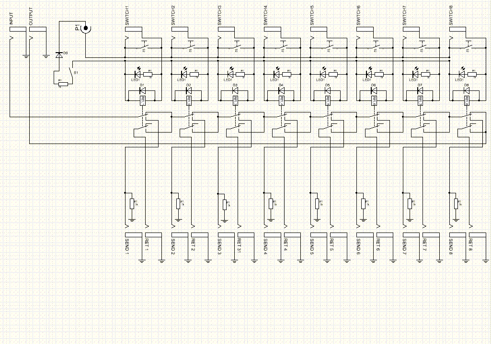Click the D7 diode symbol

point(420,91)
